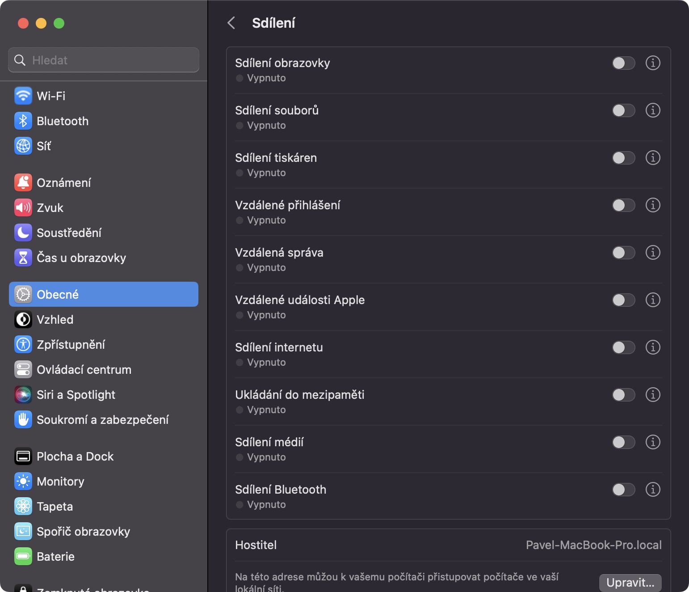Open Oznámení bell icon

[23, 182]
